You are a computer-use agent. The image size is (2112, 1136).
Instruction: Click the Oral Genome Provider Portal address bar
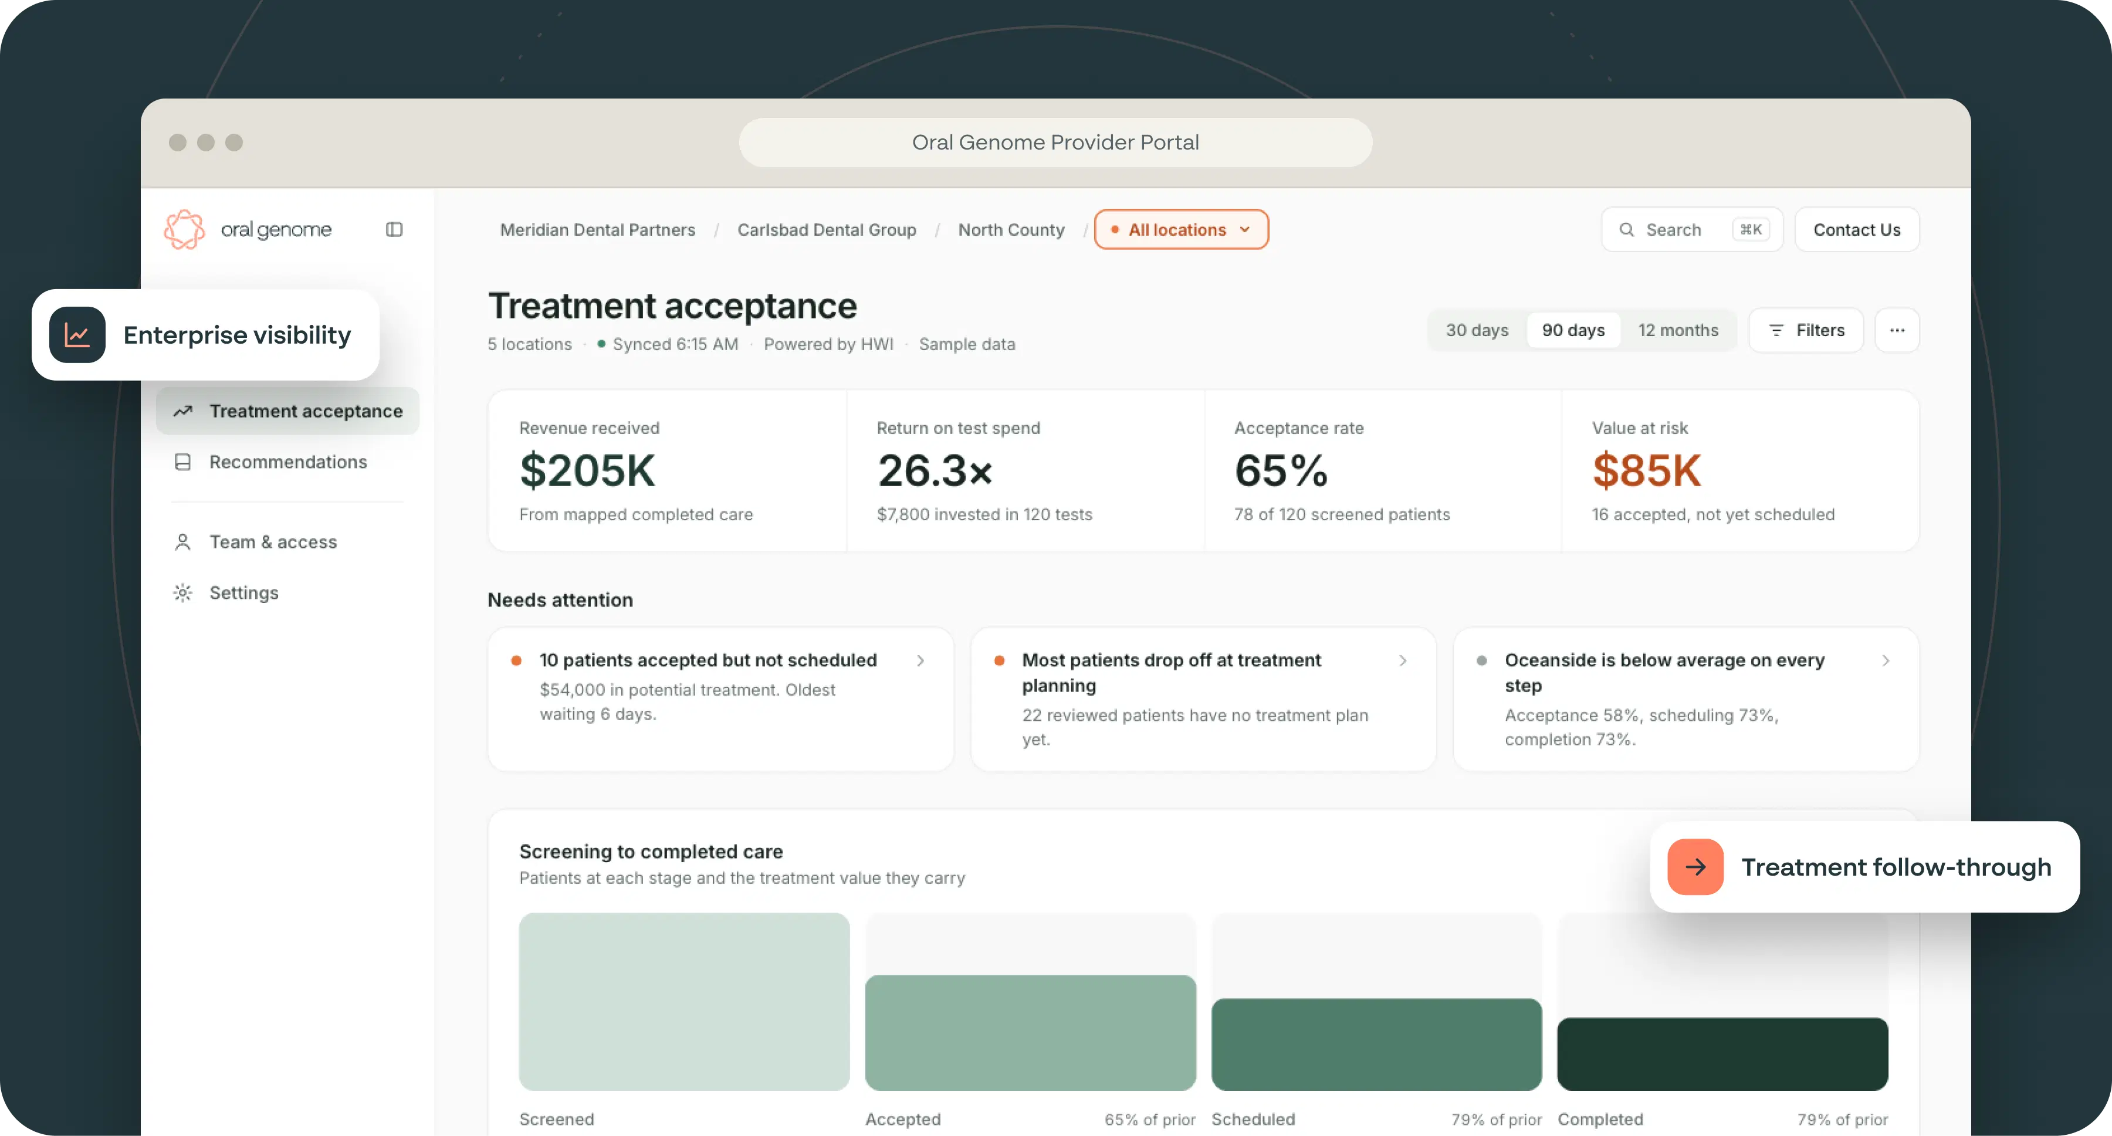(x=1055, y=143)
